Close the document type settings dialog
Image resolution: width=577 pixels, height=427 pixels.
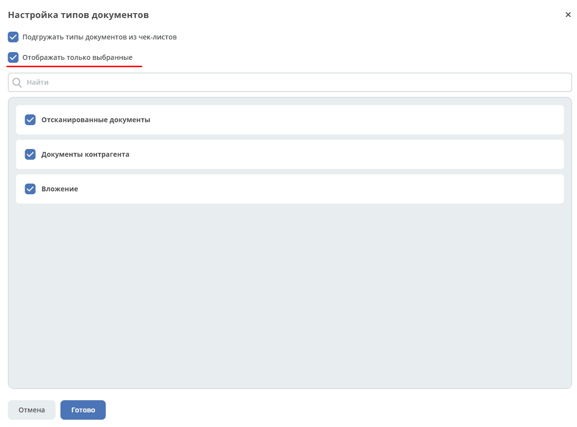point(568,15)
